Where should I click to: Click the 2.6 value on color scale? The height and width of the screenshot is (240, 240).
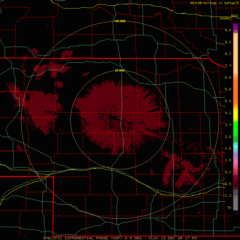coord(228,137)
